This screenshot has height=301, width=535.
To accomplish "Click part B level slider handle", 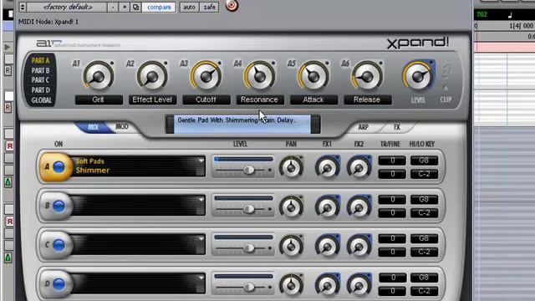I will tap(249, 209).
